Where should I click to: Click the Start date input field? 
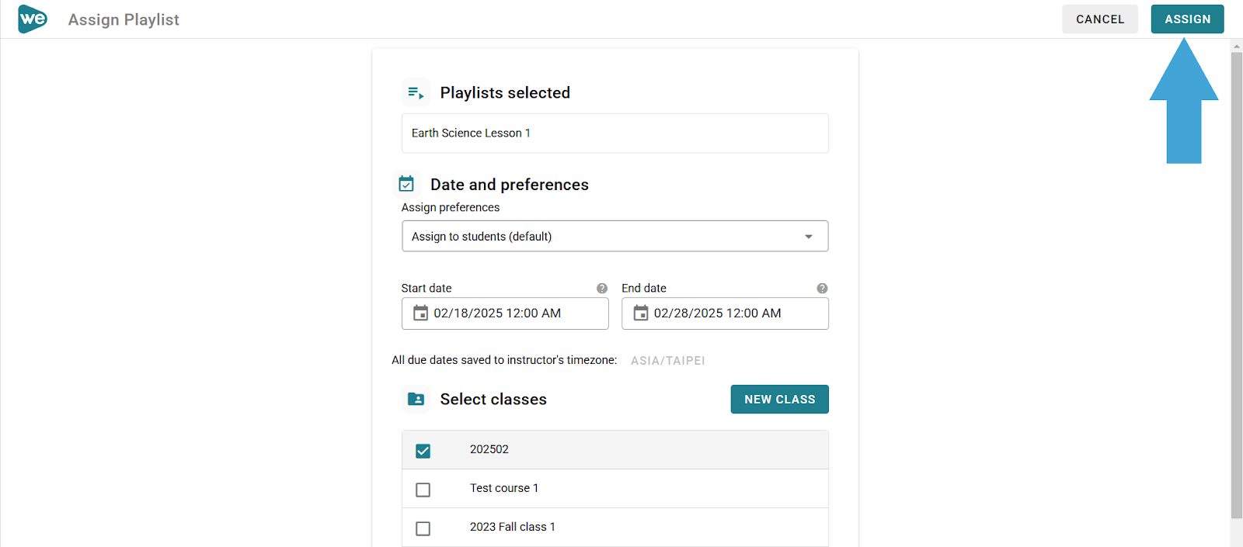tap(505, 313)
